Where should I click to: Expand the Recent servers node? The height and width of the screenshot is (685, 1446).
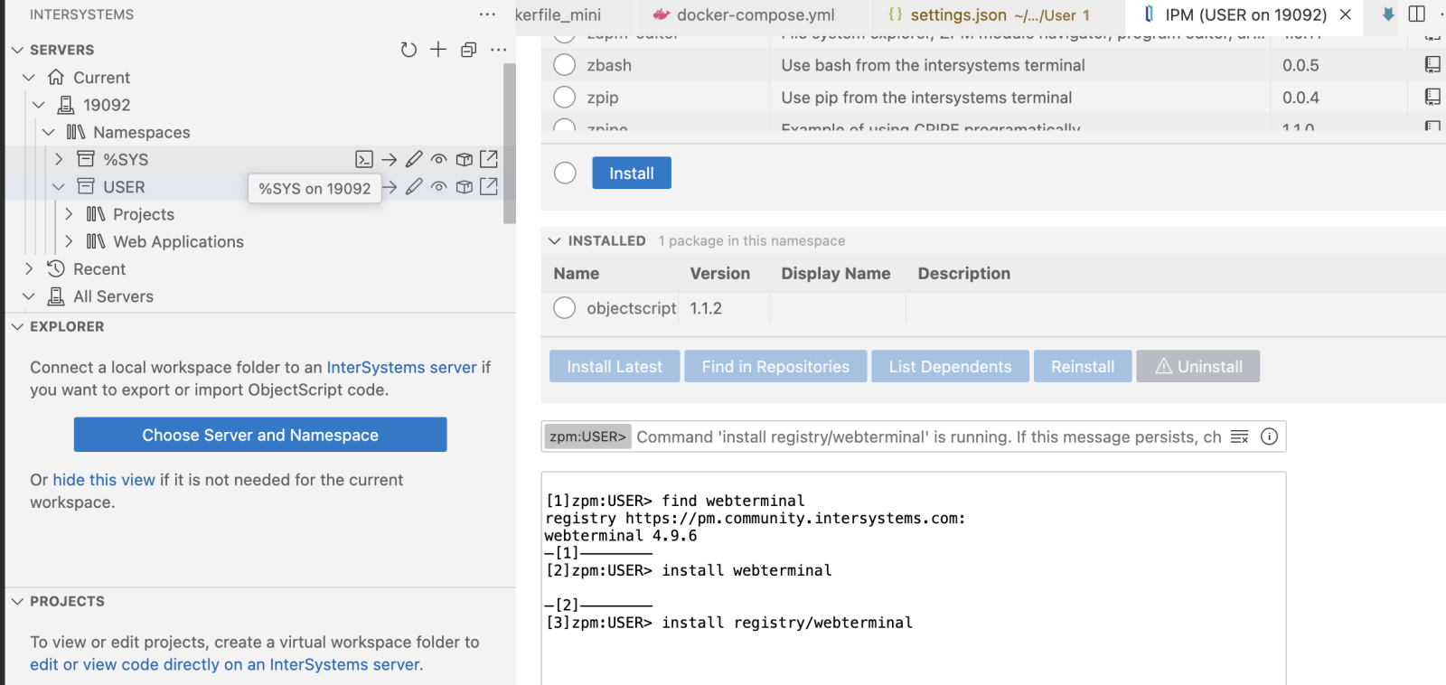[29, 269]
